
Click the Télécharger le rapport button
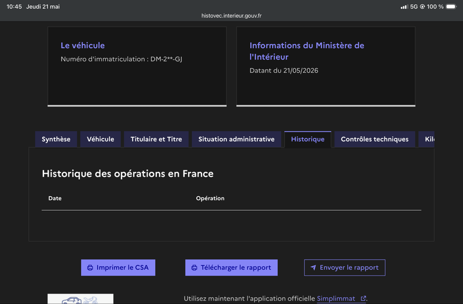click(231, 268)
